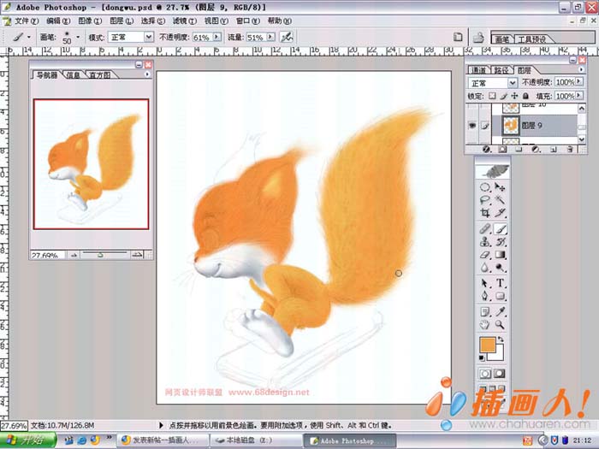This screenshot has width=599, height=449.
Task: Select the Gradient tool
Action: pos(500,255)
